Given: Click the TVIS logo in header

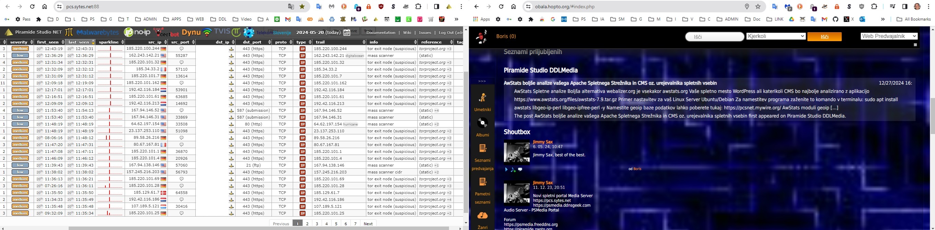Looking at the screenshot, I should 222,32.
